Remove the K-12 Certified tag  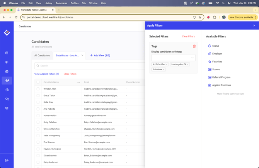(x=167, y=64)
